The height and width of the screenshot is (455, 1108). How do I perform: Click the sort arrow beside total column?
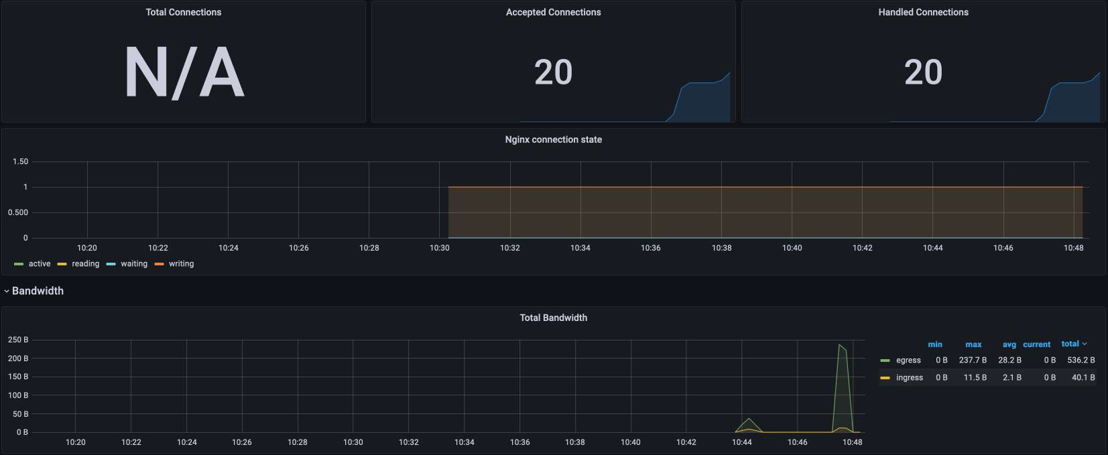click(1085, 344)
